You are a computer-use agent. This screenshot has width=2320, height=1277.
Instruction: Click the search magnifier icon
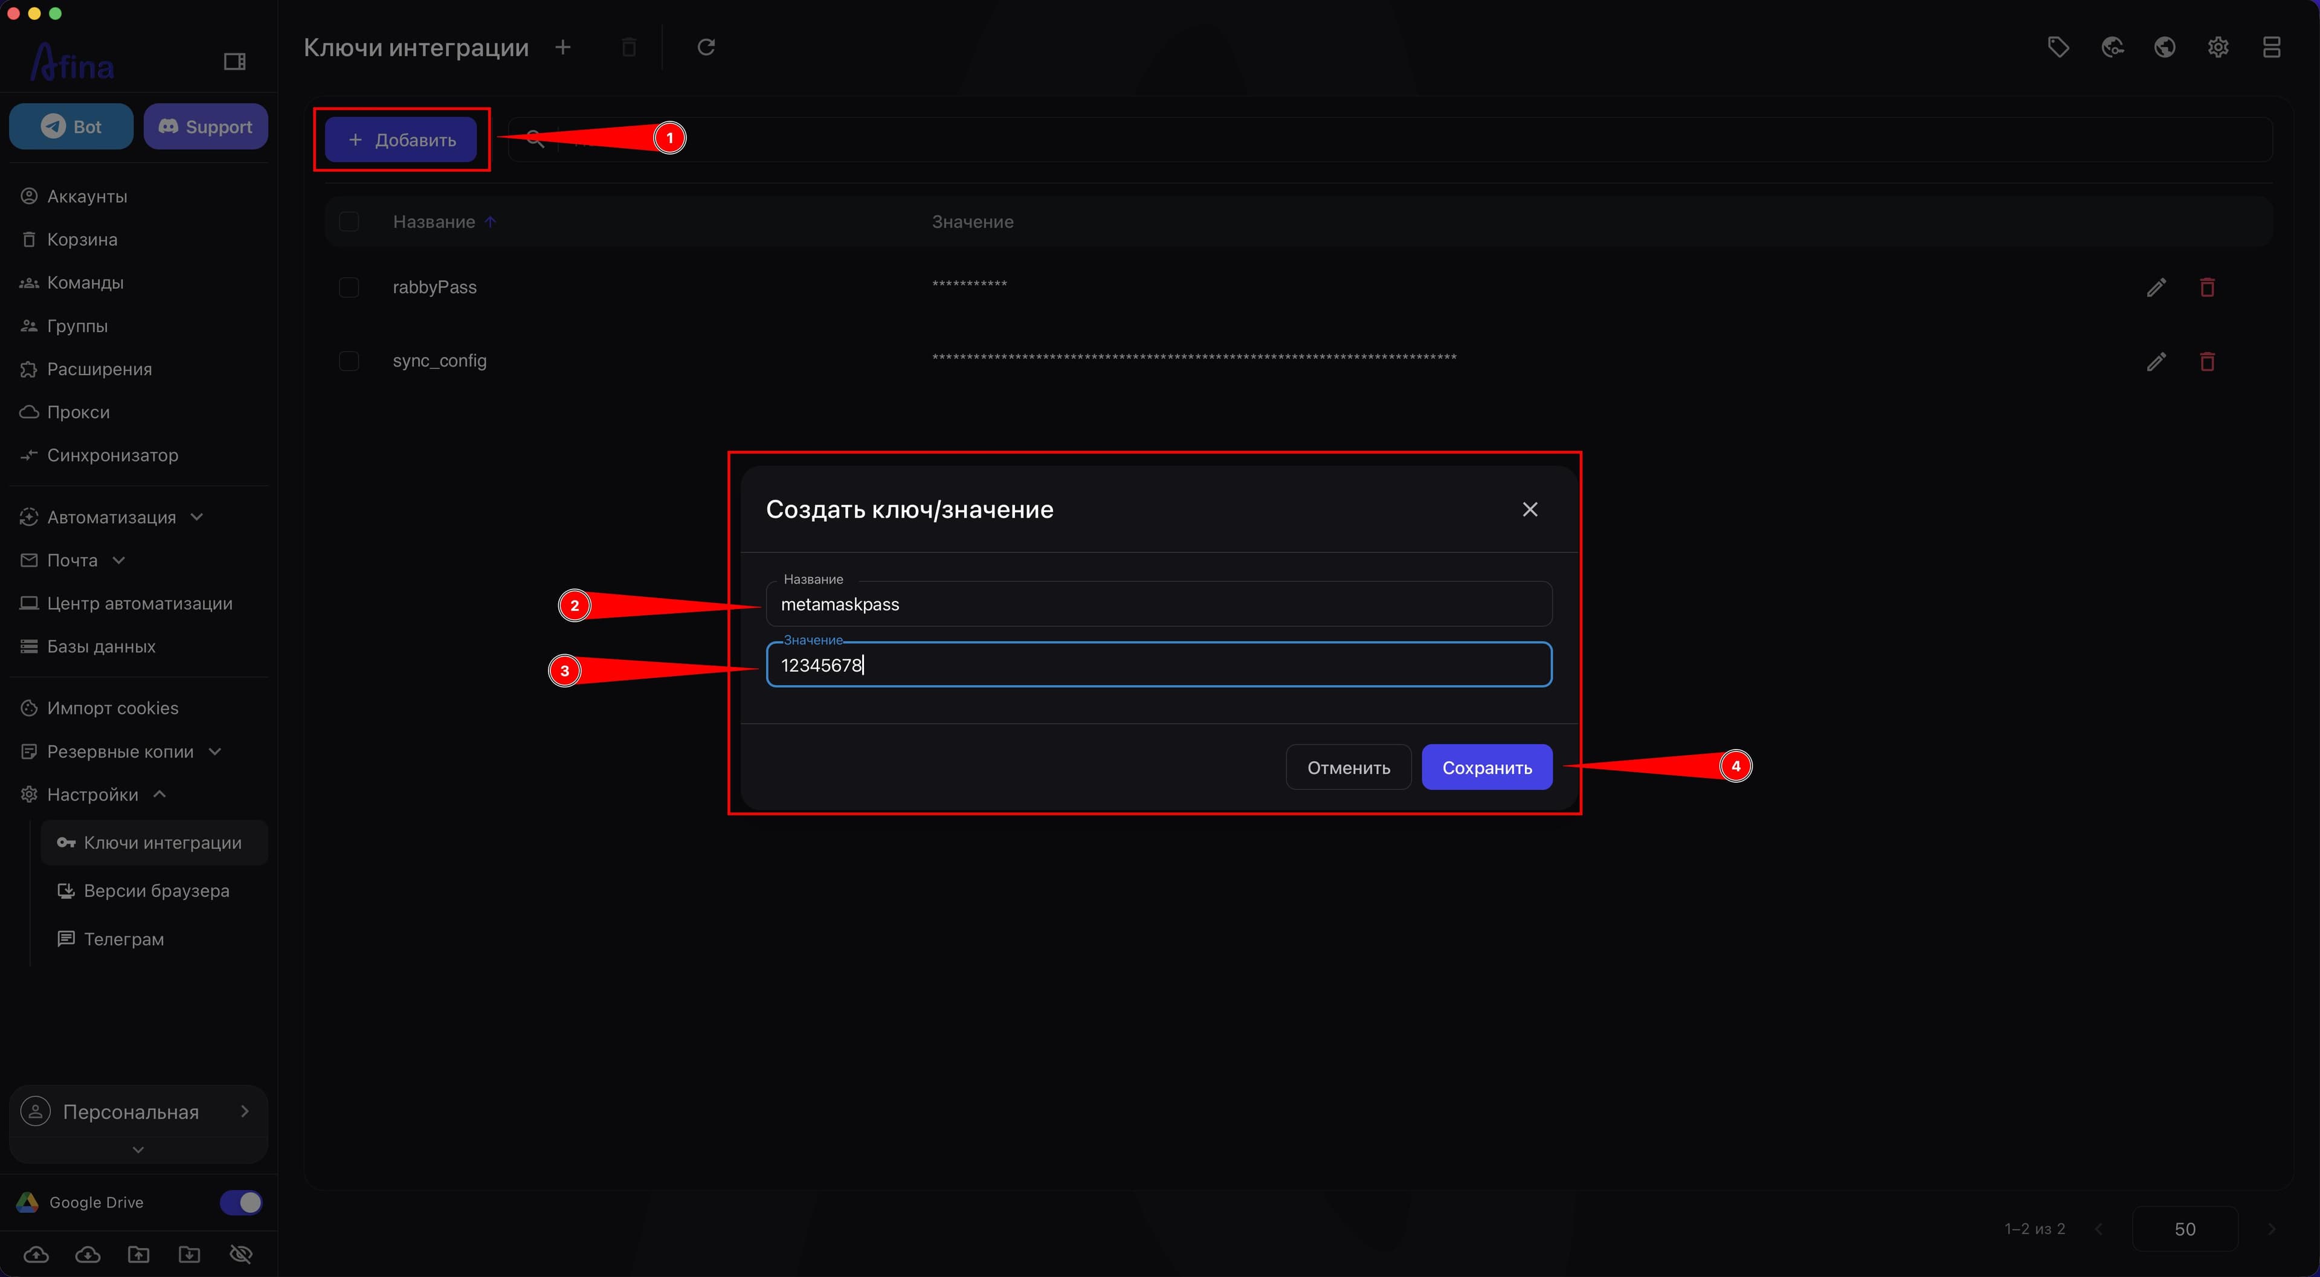pos(535,139)
